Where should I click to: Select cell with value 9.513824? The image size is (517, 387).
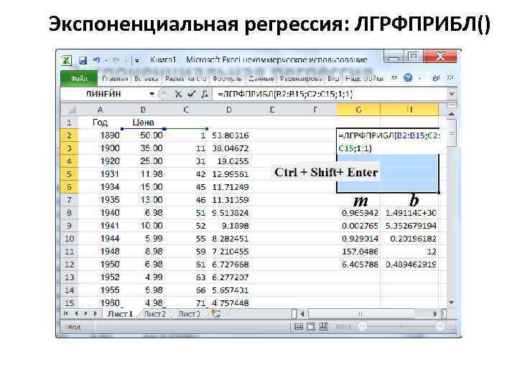[229, 213]
